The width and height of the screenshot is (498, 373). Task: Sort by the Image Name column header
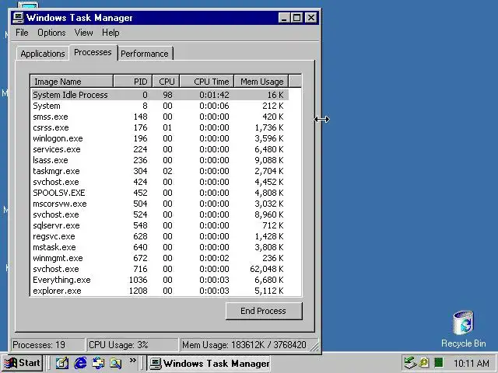(72, 82)
